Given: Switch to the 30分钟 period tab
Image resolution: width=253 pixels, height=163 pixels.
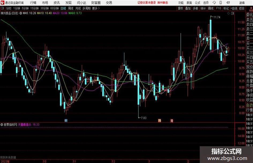Looking at the screenshot, I should [x=44, y=8].
